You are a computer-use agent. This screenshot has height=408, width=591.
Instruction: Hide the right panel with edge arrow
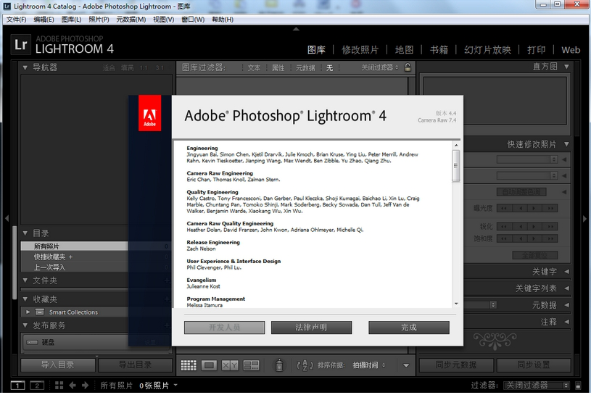(585, 218)
